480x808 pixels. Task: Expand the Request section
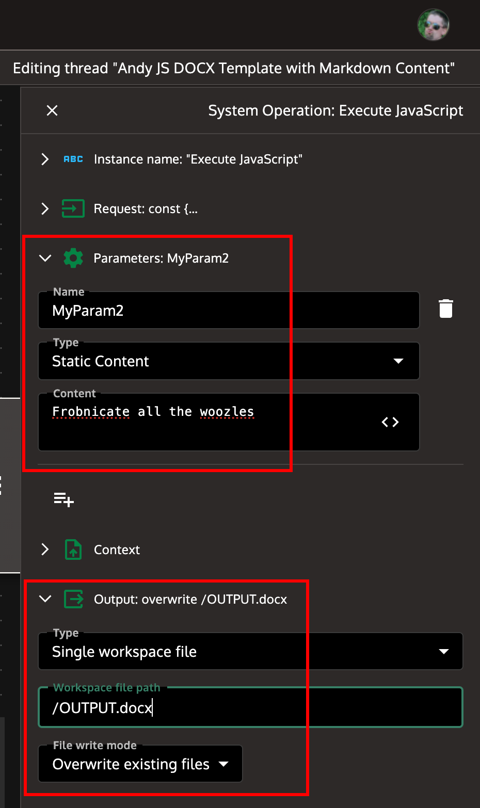[x=45, y=208]
